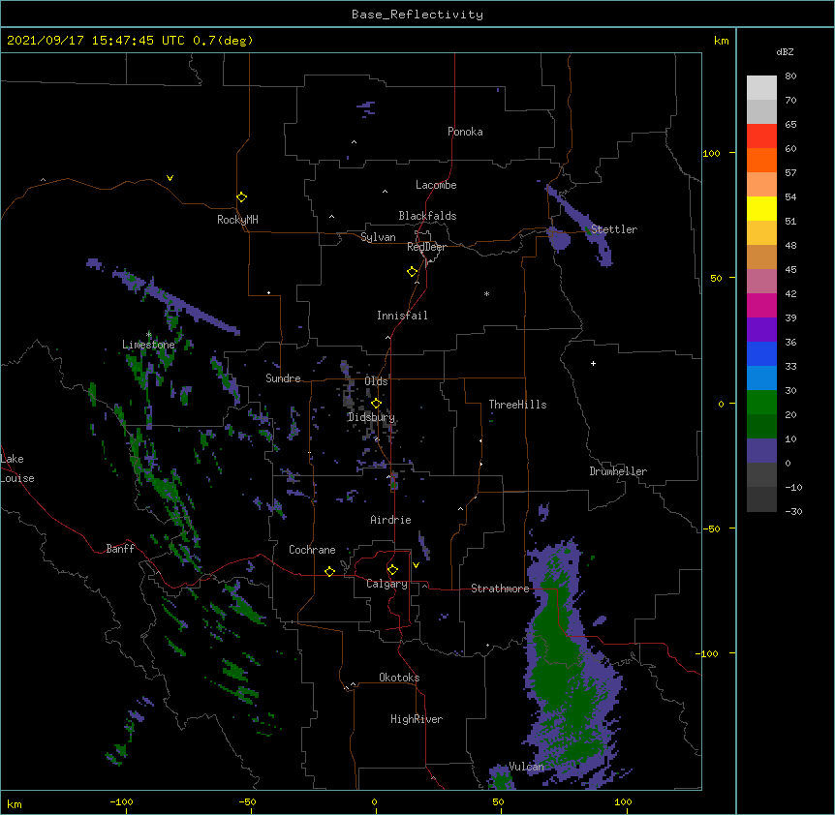Select the yellow v marker east of Calgary

click(x=416, y=565)
